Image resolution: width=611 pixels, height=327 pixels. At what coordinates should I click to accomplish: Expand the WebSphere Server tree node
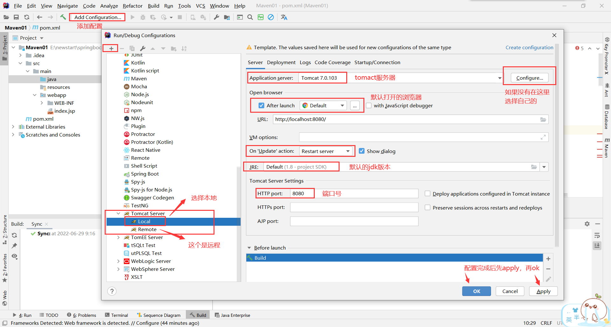point(118,269)
